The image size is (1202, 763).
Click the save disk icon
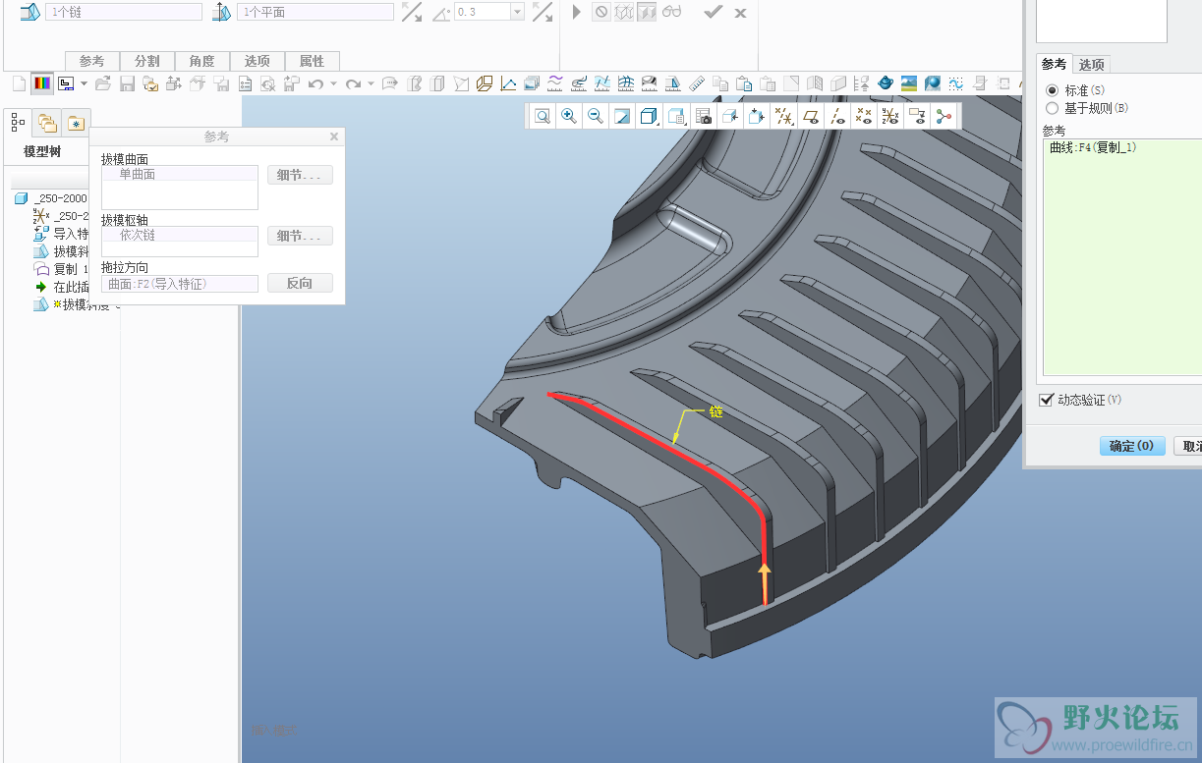click(x=127, y=83)
